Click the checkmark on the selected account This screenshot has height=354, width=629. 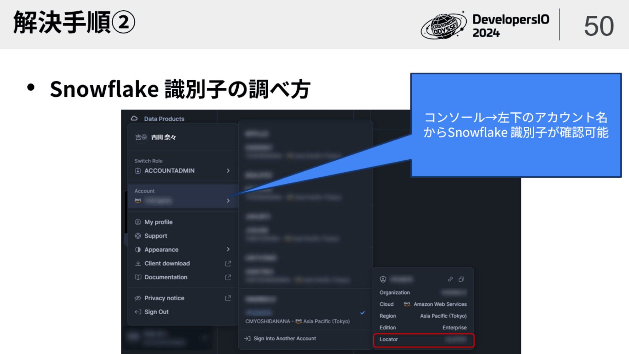[x=363, y=313]
